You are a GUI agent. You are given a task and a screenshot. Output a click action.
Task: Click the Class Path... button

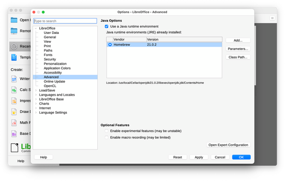[x=238, y=57]
